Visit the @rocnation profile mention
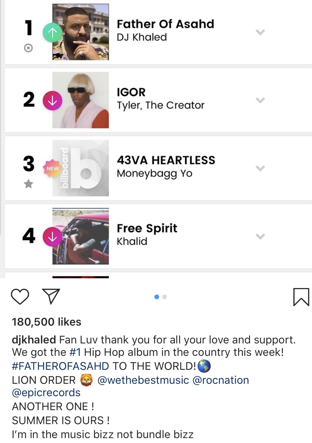Image resolution: width=312 pixels, height=443 pixels. (x=221, y=380)
